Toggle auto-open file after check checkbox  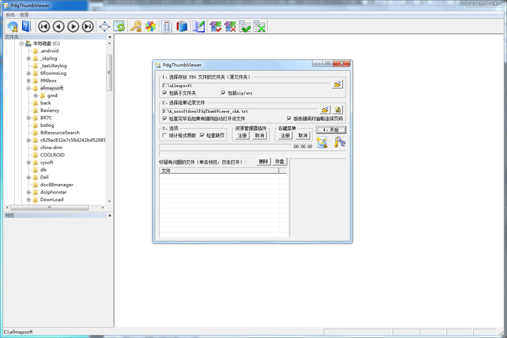165,119
